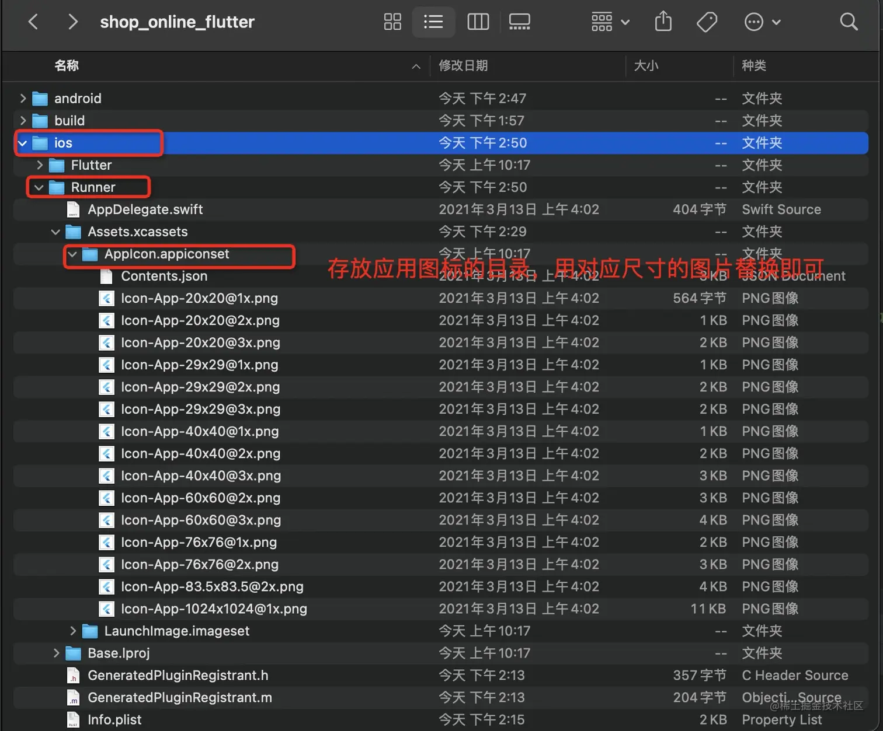Switch to icon grid view
This screenshot has width=883, height=731.
point(392,22)
